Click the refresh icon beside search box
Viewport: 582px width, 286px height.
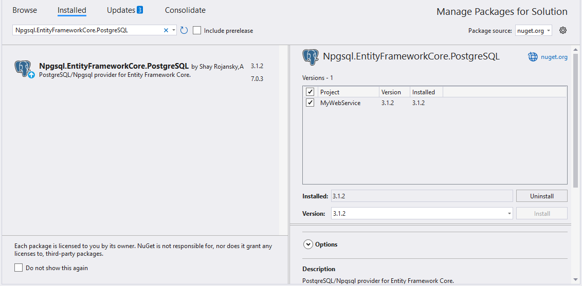(184, 30)
